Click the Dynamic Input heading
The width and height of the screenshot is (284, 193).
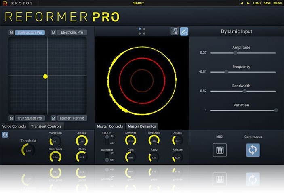(236, 31)
